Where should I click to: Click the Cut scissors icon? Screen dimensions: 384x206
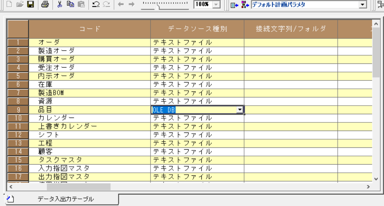pos(60,4)
